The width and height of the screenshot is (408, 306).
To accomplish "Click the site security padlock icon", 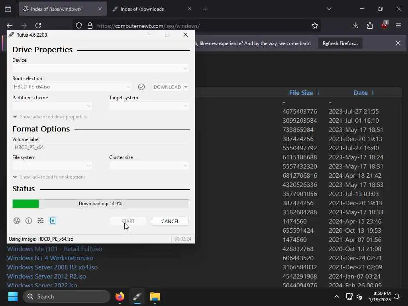I will [90, 26].
